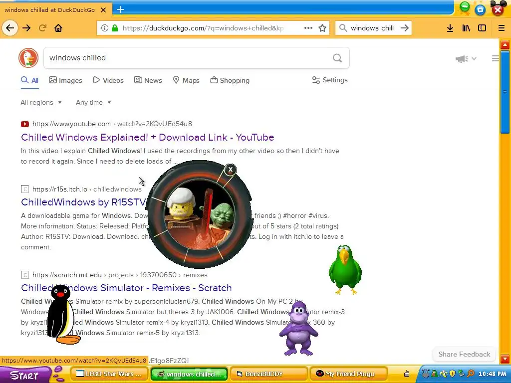Click the Share Feedback button

click(x=464, y=355)
